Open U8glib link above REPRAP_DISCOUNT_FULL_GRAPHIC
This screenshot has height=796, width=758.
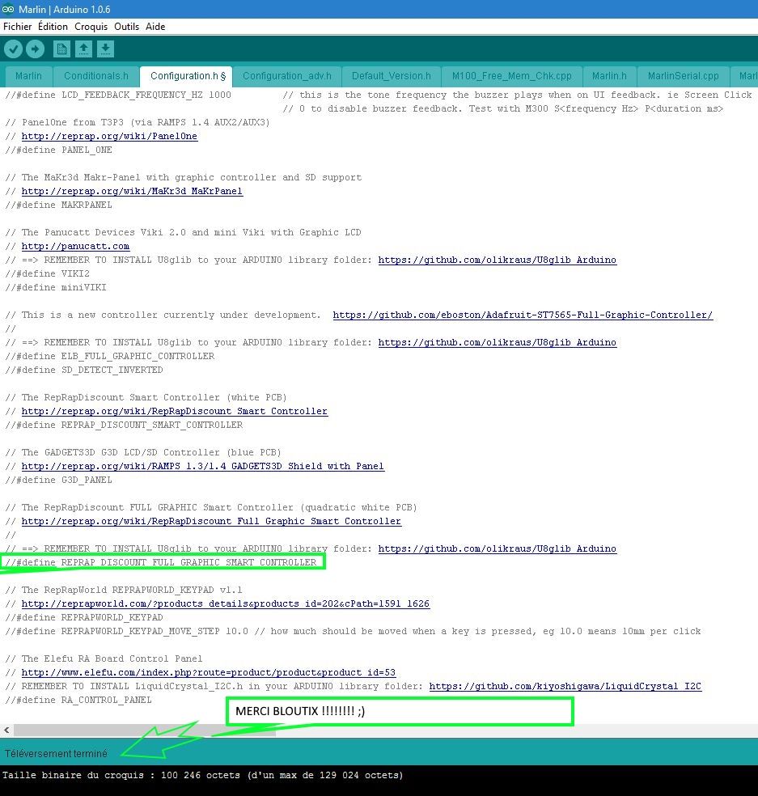[497, 548]
